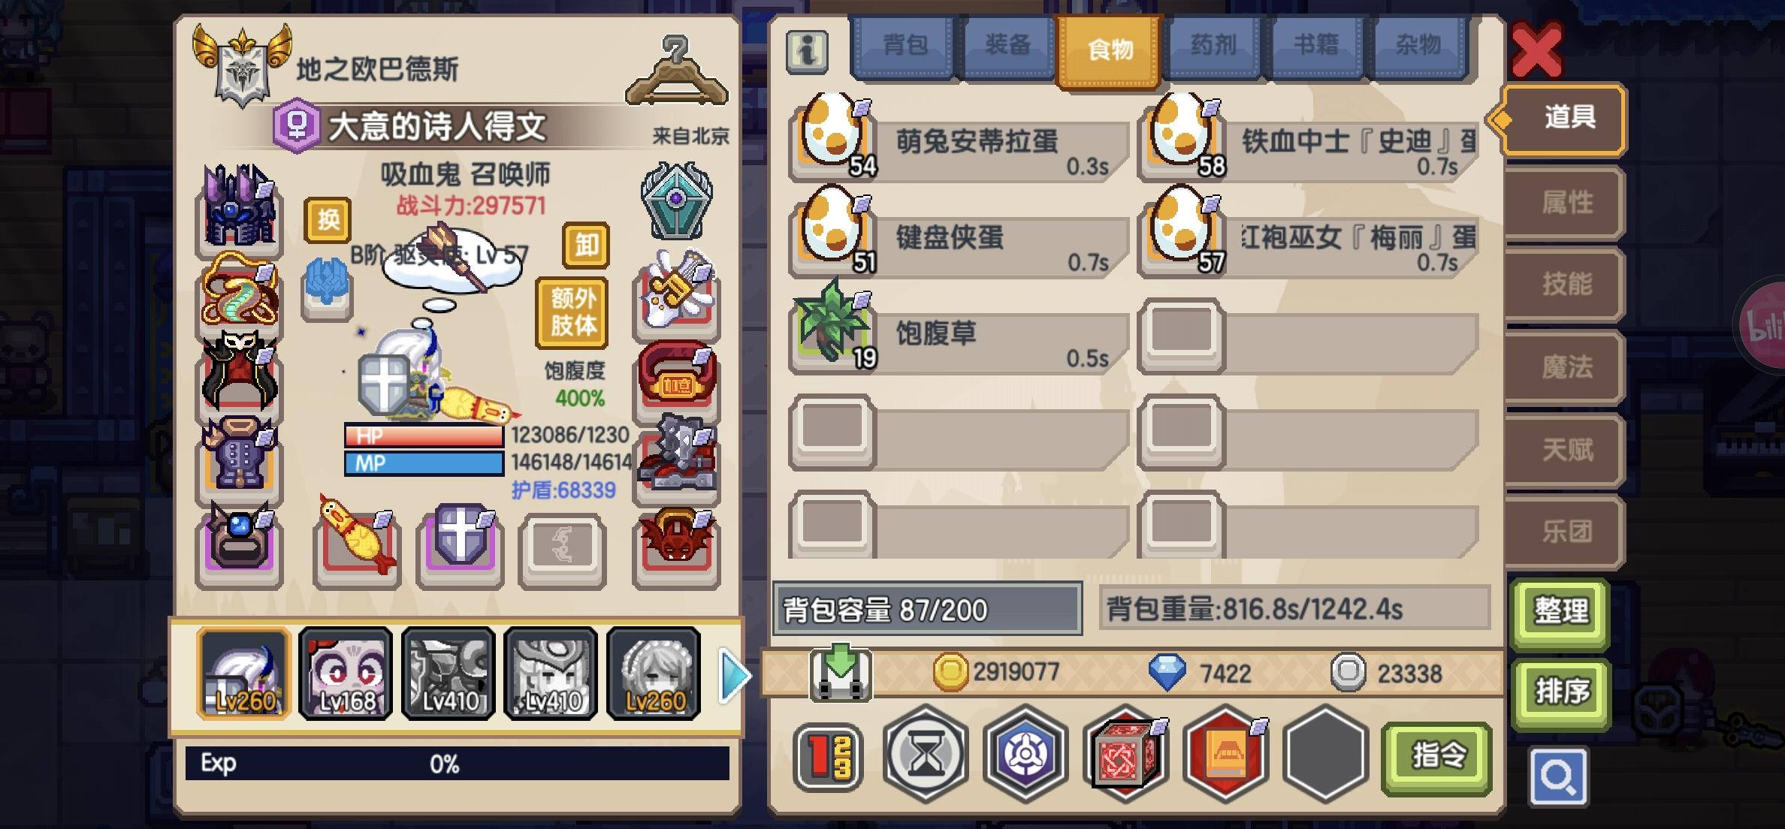
Task: Open the info icon beside the 背包 tab
Action: click(x=807, y=52)
